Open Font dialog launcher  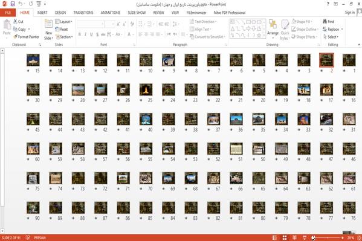pyautogui.click(x=134, y=45)
